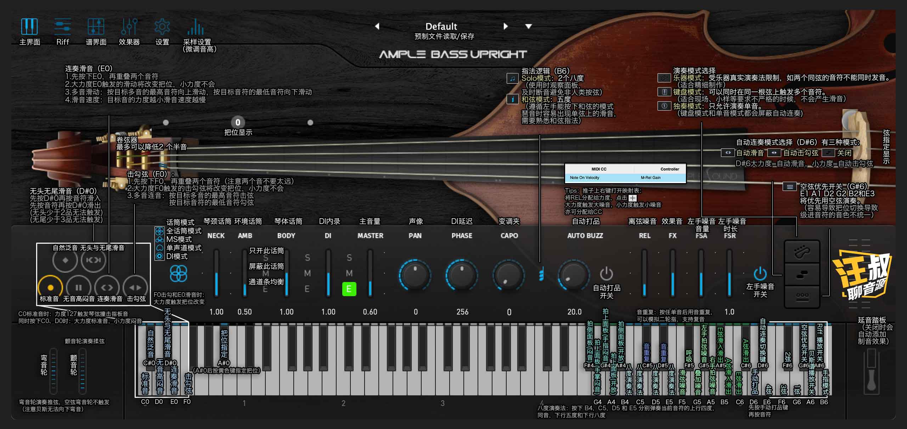Click the Default preset name
Viewport: 907px width, 429px height.
coord(441,27)
